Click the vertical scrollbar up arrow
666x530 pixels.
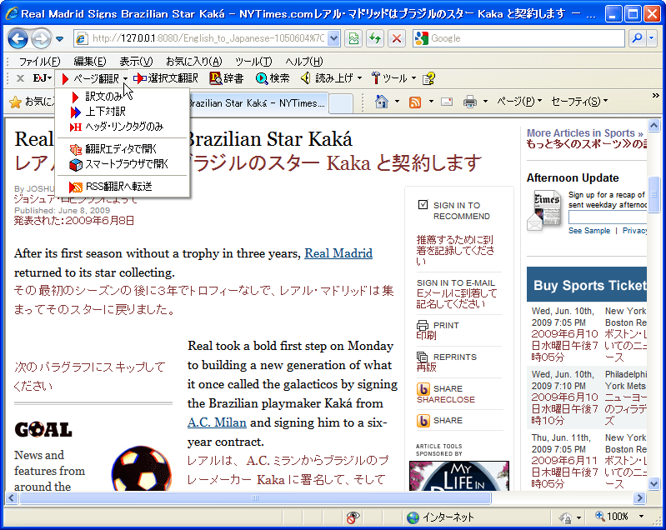point(653,125)
